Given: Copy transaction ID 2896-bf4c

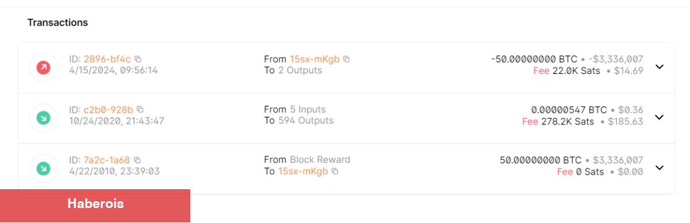Looking at the screenshot, I should click(138, 59).
